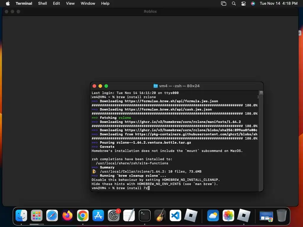Image resolution: width=303 pixels, height=227 pixels.
Task: Open System Settings with update badge
Action: pos(114,215)
